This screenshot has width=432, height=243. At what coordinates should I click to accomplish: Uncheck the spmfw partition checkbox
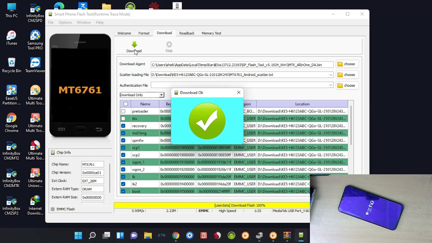[x=123, y=140]
